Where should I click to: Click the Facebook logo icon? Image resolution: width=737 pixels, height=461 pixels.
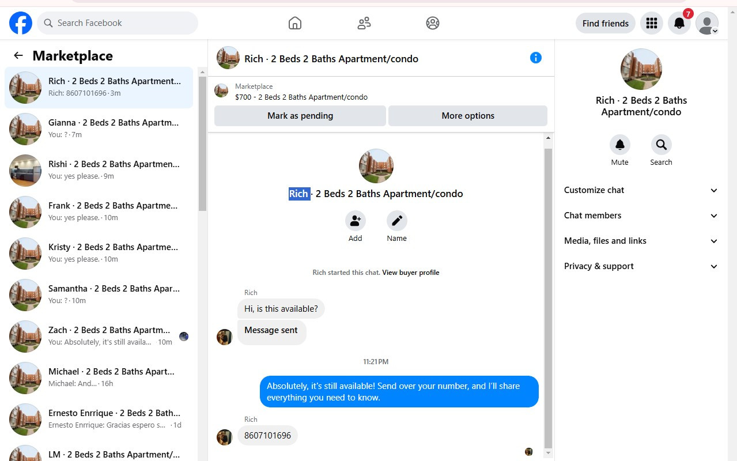click(x=21, y=23)
